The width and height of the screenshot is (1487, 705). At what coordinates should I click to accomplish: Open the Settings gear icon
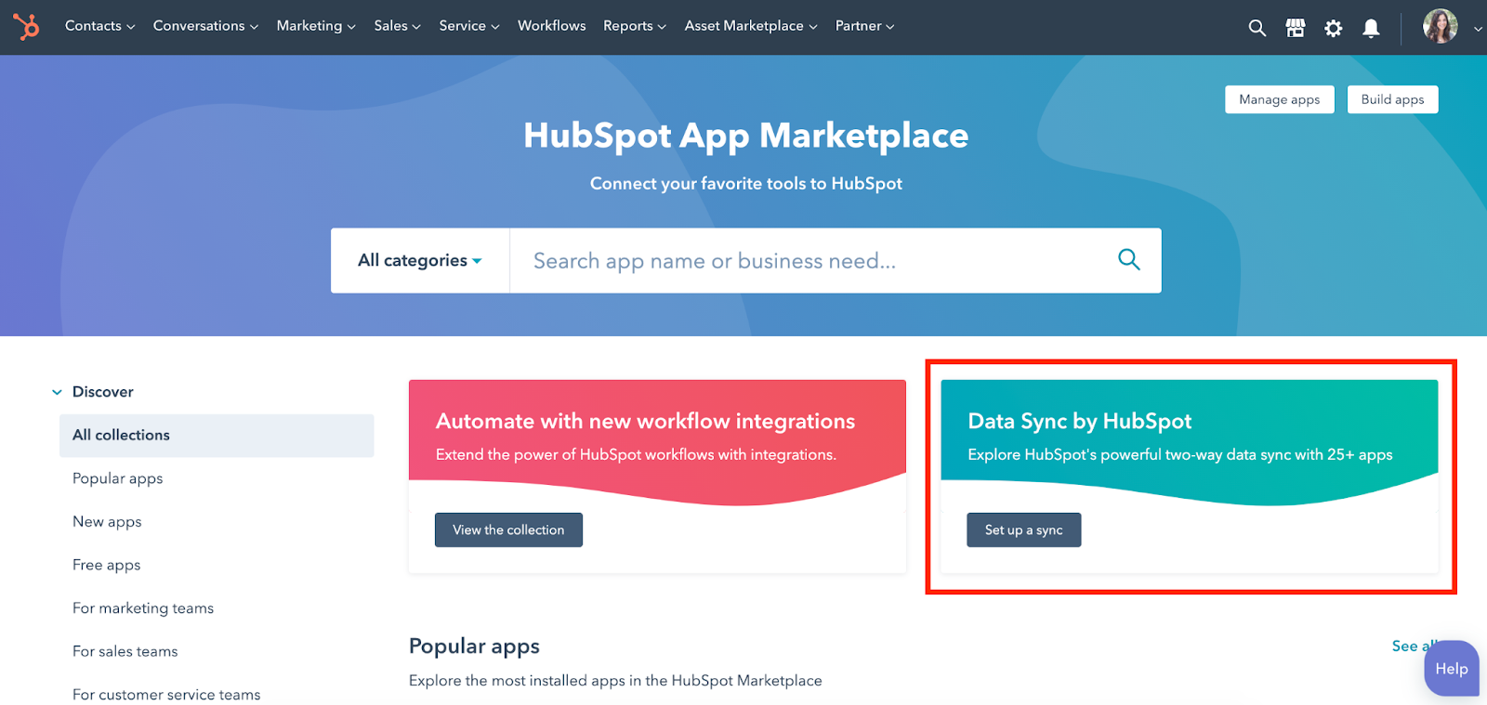point(1334,28)
